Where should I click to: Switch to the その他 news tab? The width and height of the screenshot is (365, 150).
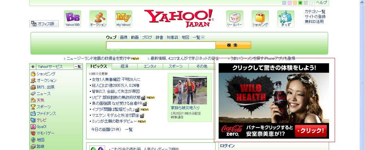[202, 66]
